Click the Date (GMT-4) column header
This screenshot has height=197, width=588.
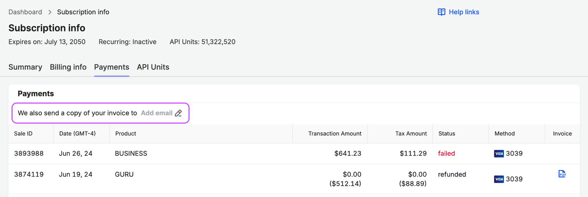(78, 134)
